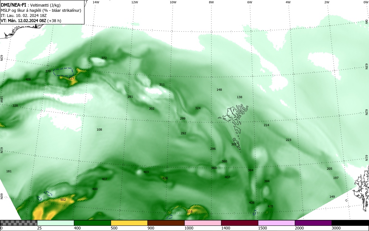Click the map value "372"

tap(104, 58)
